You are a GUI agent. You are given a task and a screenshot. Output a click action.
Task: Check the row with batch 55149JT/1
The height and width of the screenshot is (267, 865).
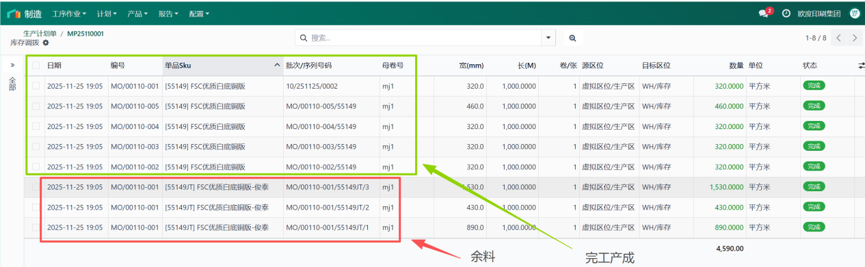click(x=36, y=227)
